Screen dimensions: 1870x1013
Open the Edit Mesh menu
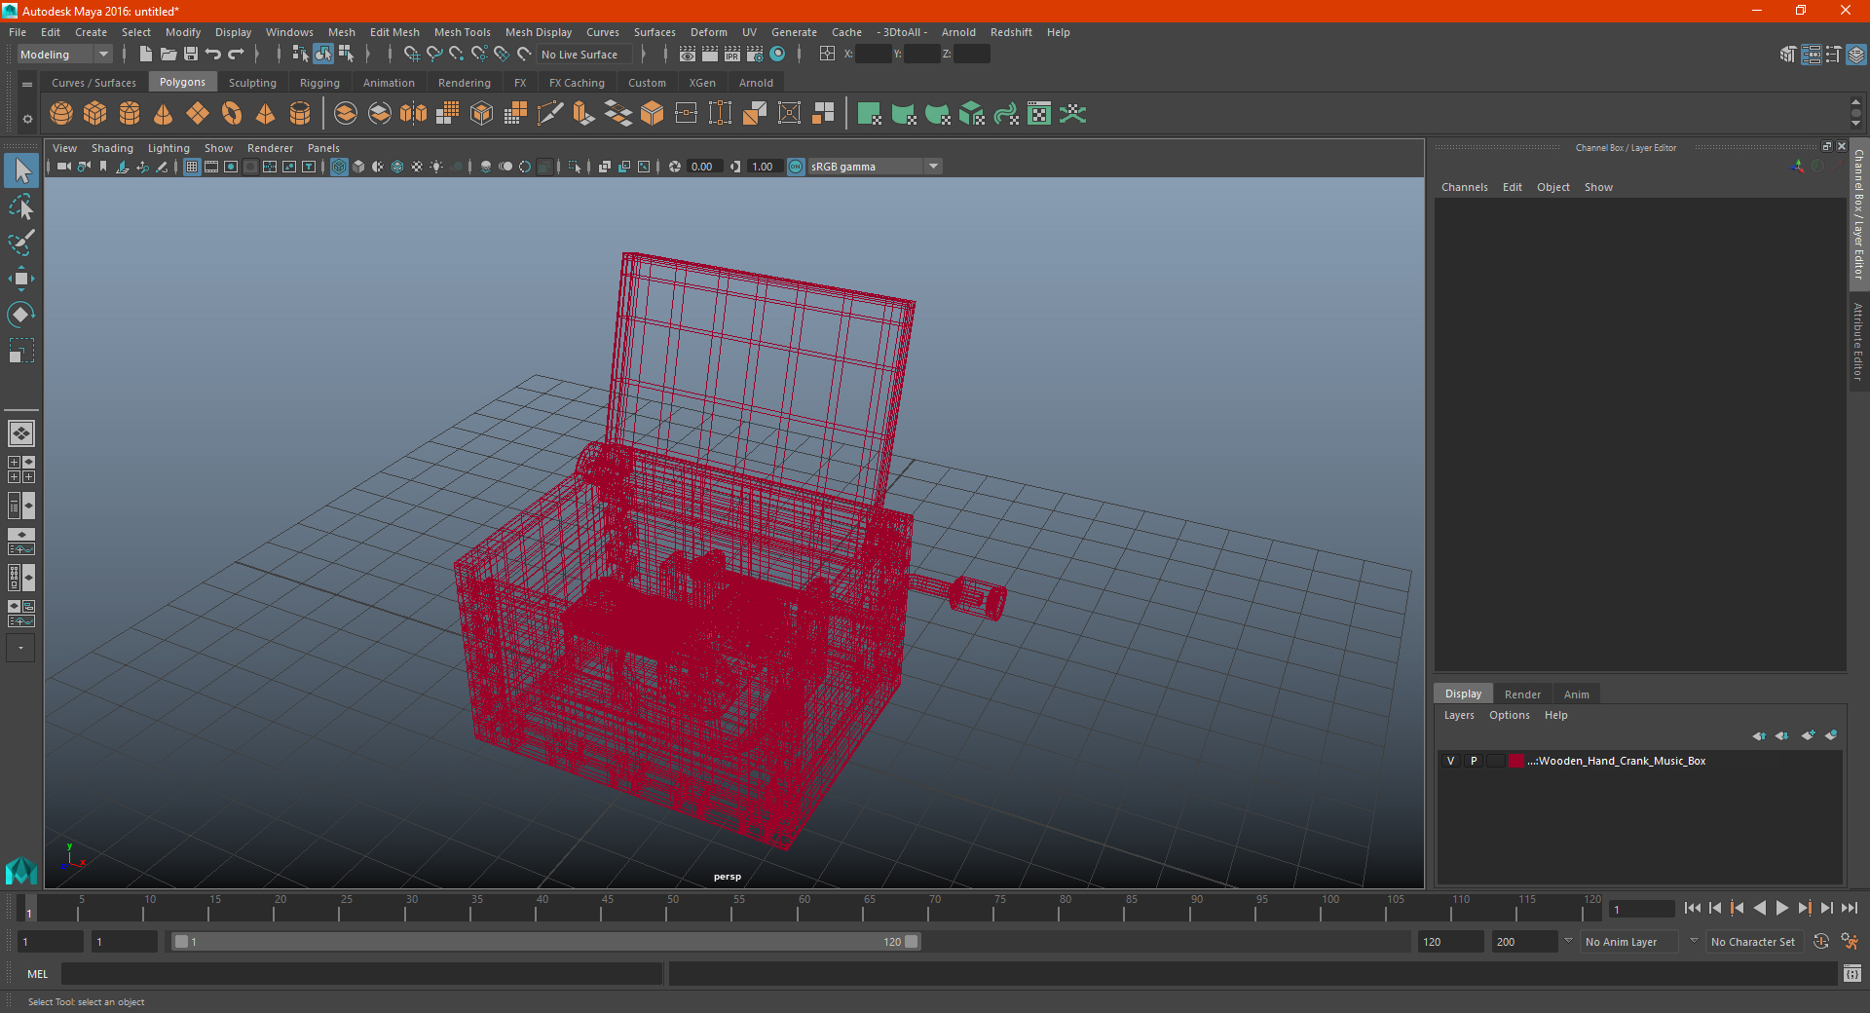[x=394, y=32]
